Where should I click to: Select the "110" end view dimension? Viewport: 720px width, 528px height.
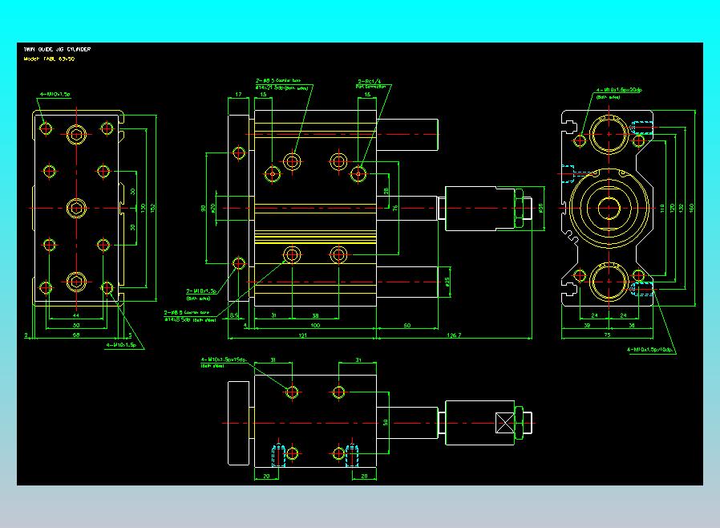coord(662,208)
